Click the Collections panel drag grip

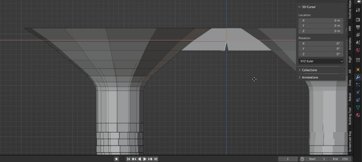coord(342,70)
